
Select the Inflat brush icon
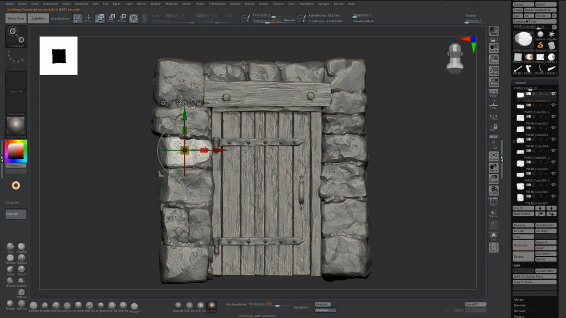(x=10, y=270)
